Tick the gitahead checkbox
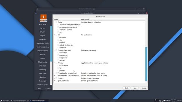The height and width of the screenshot is (102, 182). [58, 37]
